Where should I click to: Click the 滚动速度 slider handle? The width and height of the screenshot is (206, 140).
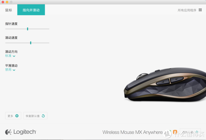pos(31,43)
